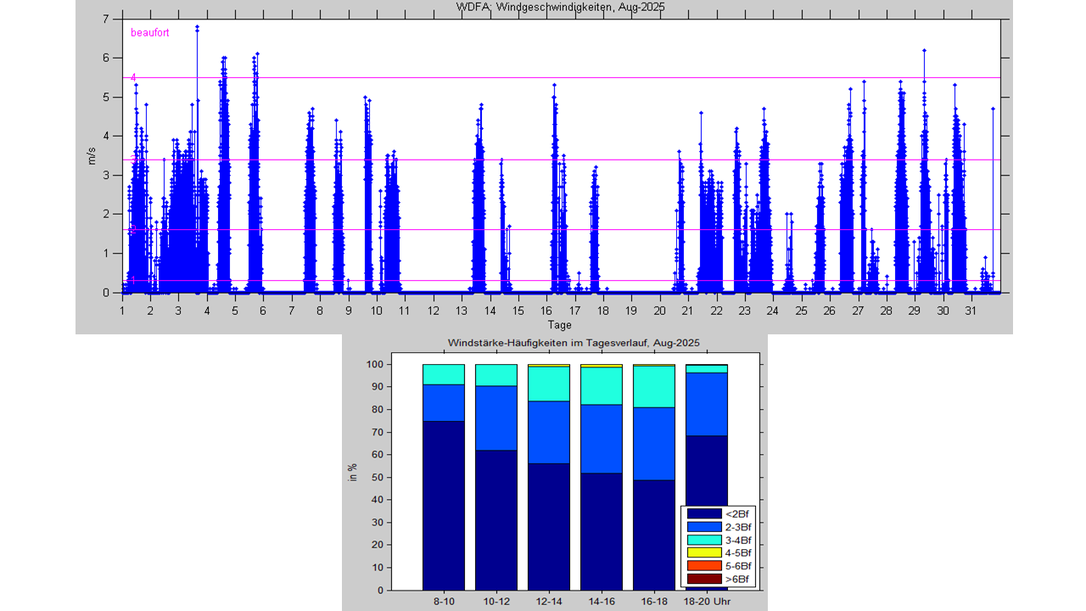This screenshot has height=611, width=1086.
Task: Click the dark blue <2Bf legend swatch
Action: pos(703,513)
